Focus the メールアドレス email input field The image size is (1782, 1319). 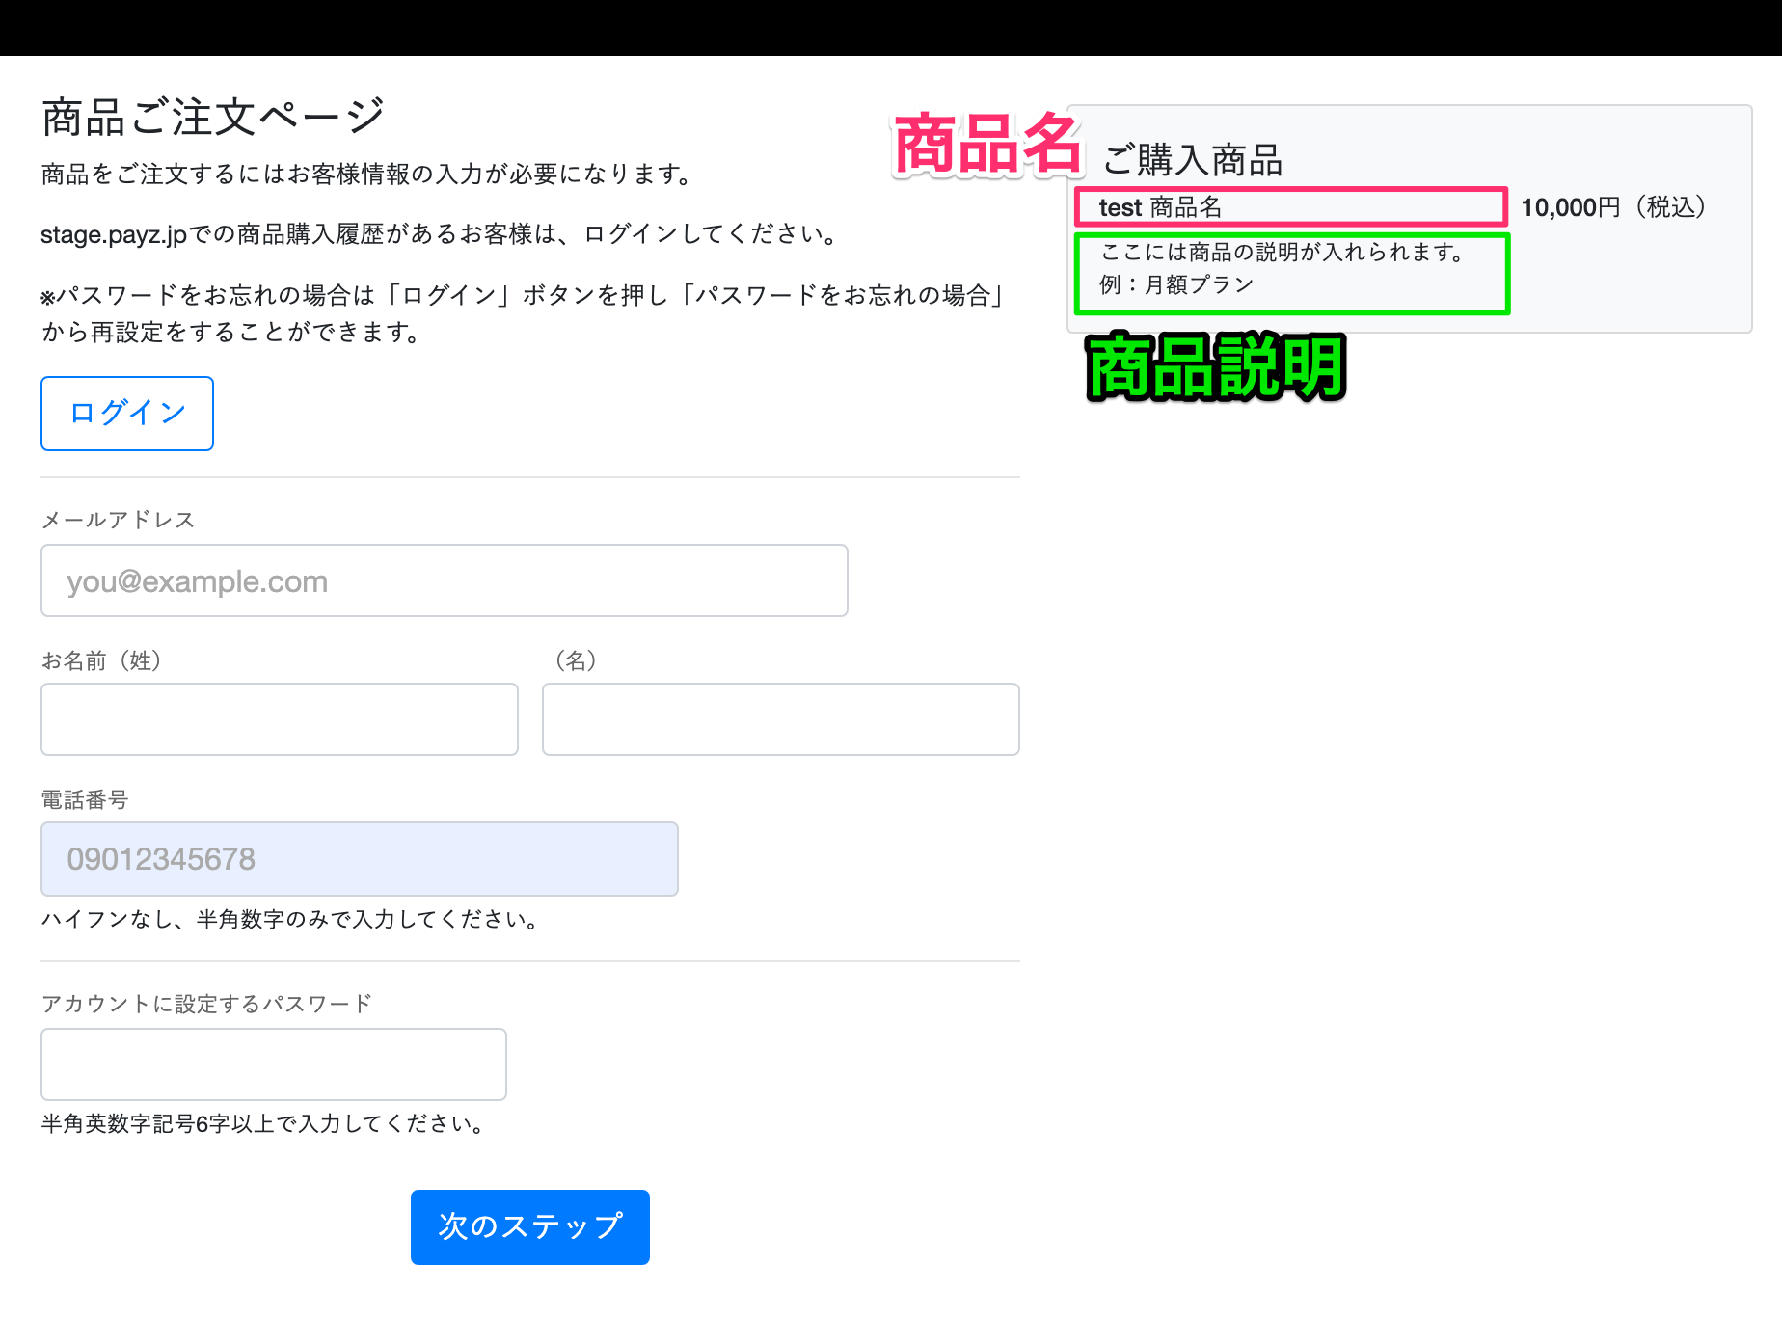point(444,580)
